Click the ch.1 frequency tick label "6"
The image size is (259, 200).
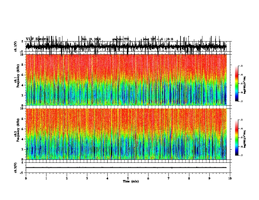(x=23, y=75)
